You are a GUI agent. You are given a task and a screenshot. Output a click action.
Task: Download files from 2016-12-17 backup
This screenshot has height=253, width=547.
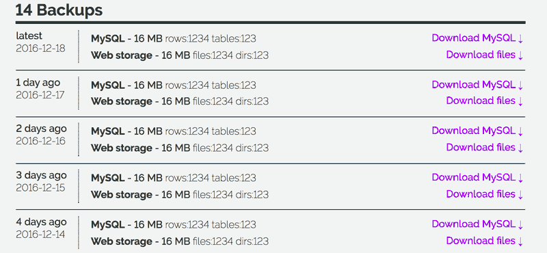tap(485, 101)
